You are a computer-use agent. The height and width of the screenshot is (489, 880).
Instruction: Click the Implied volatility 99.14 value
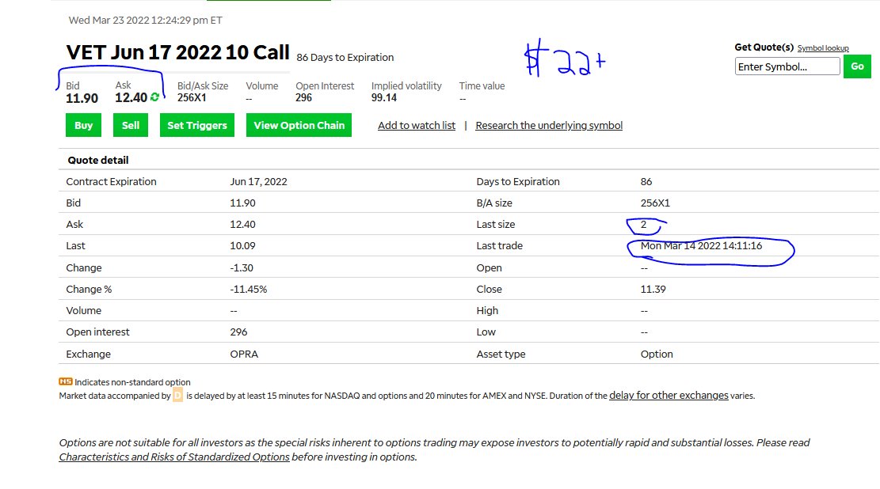click(384, 97)
